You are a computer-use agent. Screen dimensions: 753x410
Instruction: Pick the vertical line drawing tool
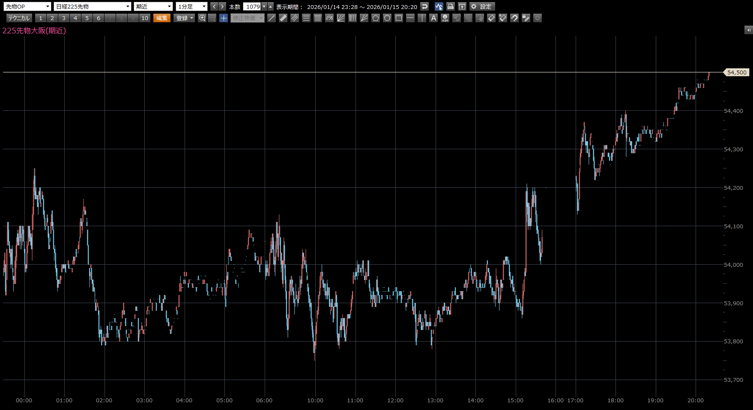point(422,18)
